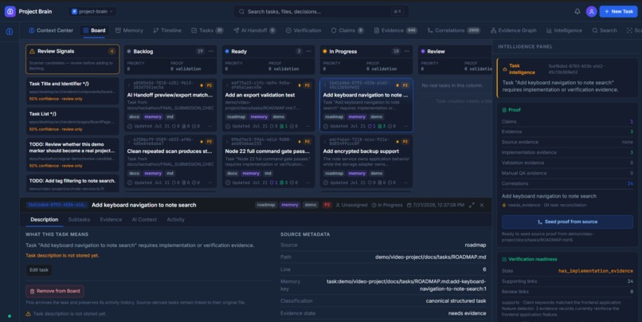Open the options menu on Backlog column
The width and height of the screenshot is (642, 322).
click(x=211, y=51)
